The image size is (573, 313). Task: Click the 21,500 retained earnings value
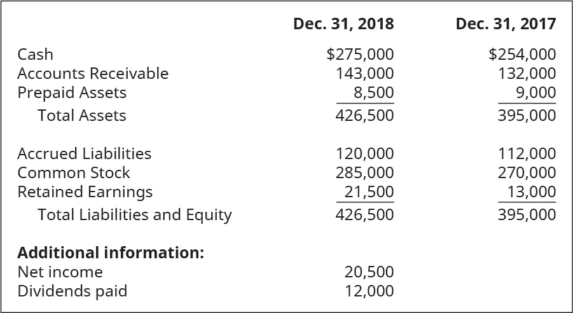pyautogui.click(x=369, y=192)
